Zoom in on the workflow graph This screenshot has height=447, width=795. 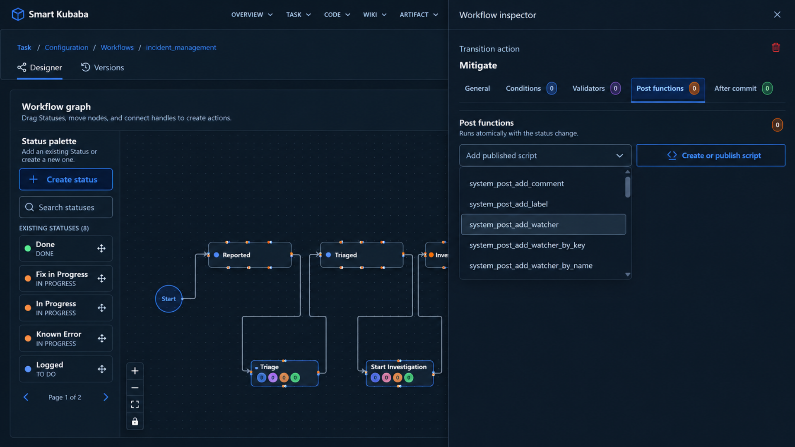(x=135, y=371)
